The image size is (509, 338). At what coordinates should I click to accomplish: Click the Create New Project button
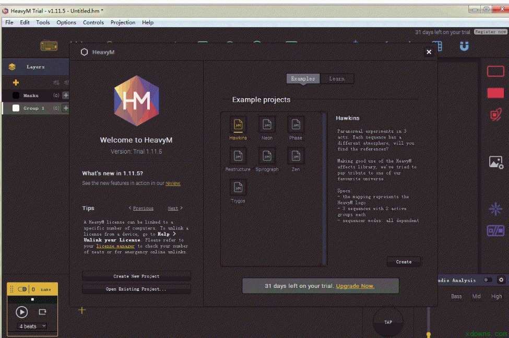(x=136, y=276)
